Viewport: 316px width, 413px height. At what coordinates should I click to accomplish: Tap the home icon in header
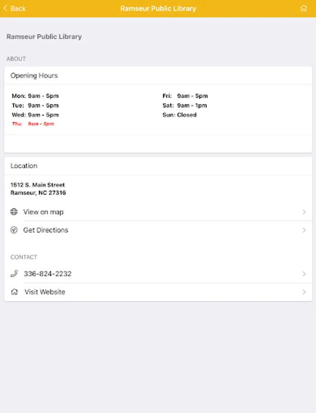coord(303,8)
